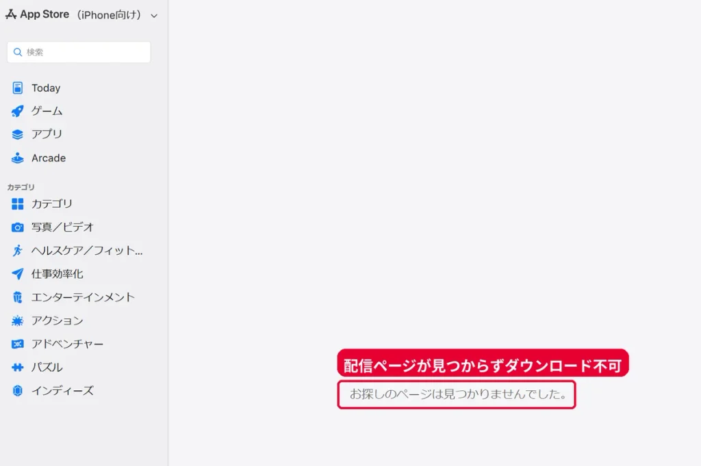Open ヘルスケア/フィットネス category
The height and width of the screenshot is (466, 701).
tap(87, 250)
